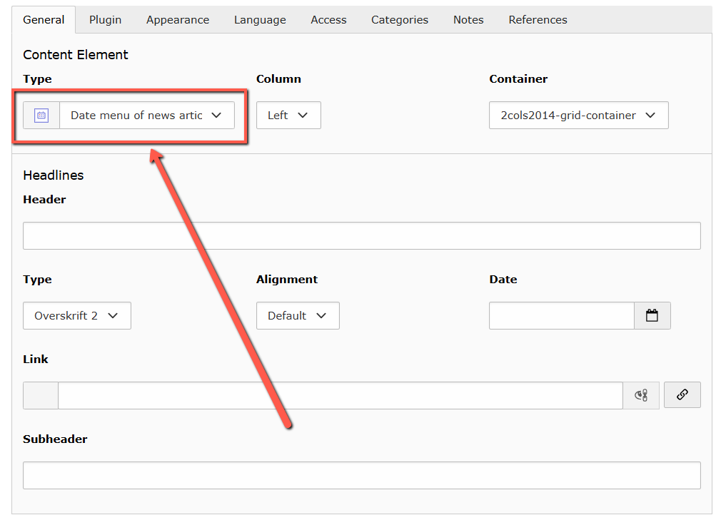Show the Categories tab

[x=400, y=20]
